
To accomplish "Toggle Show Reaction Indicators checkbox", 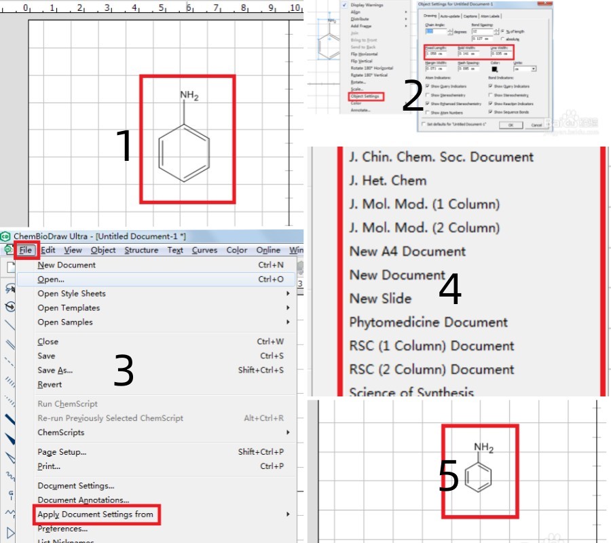I will 491,104.
